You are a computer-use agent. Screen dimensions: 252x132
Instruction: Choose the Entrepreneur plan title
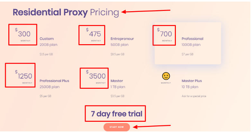[122, 39]
